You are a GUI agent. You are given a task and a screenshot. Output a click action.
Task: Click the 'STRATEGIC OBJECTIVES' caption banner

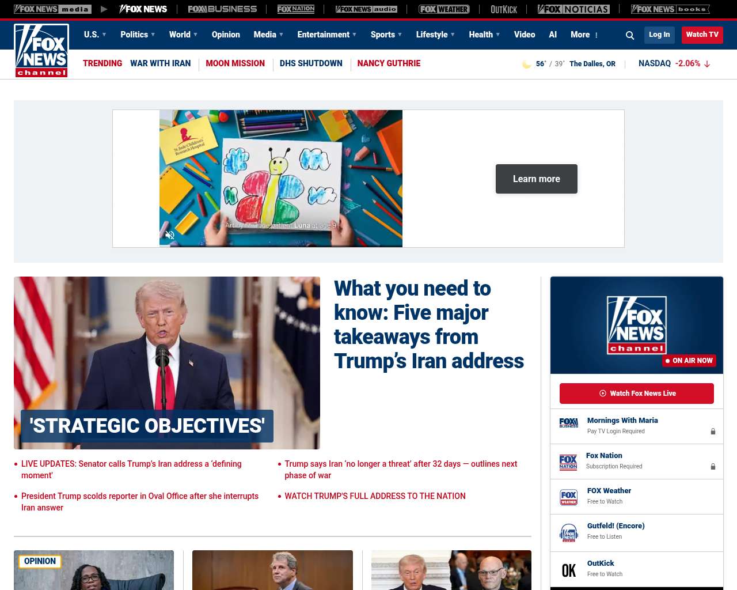pyautogui.click(x=147, y=426)
